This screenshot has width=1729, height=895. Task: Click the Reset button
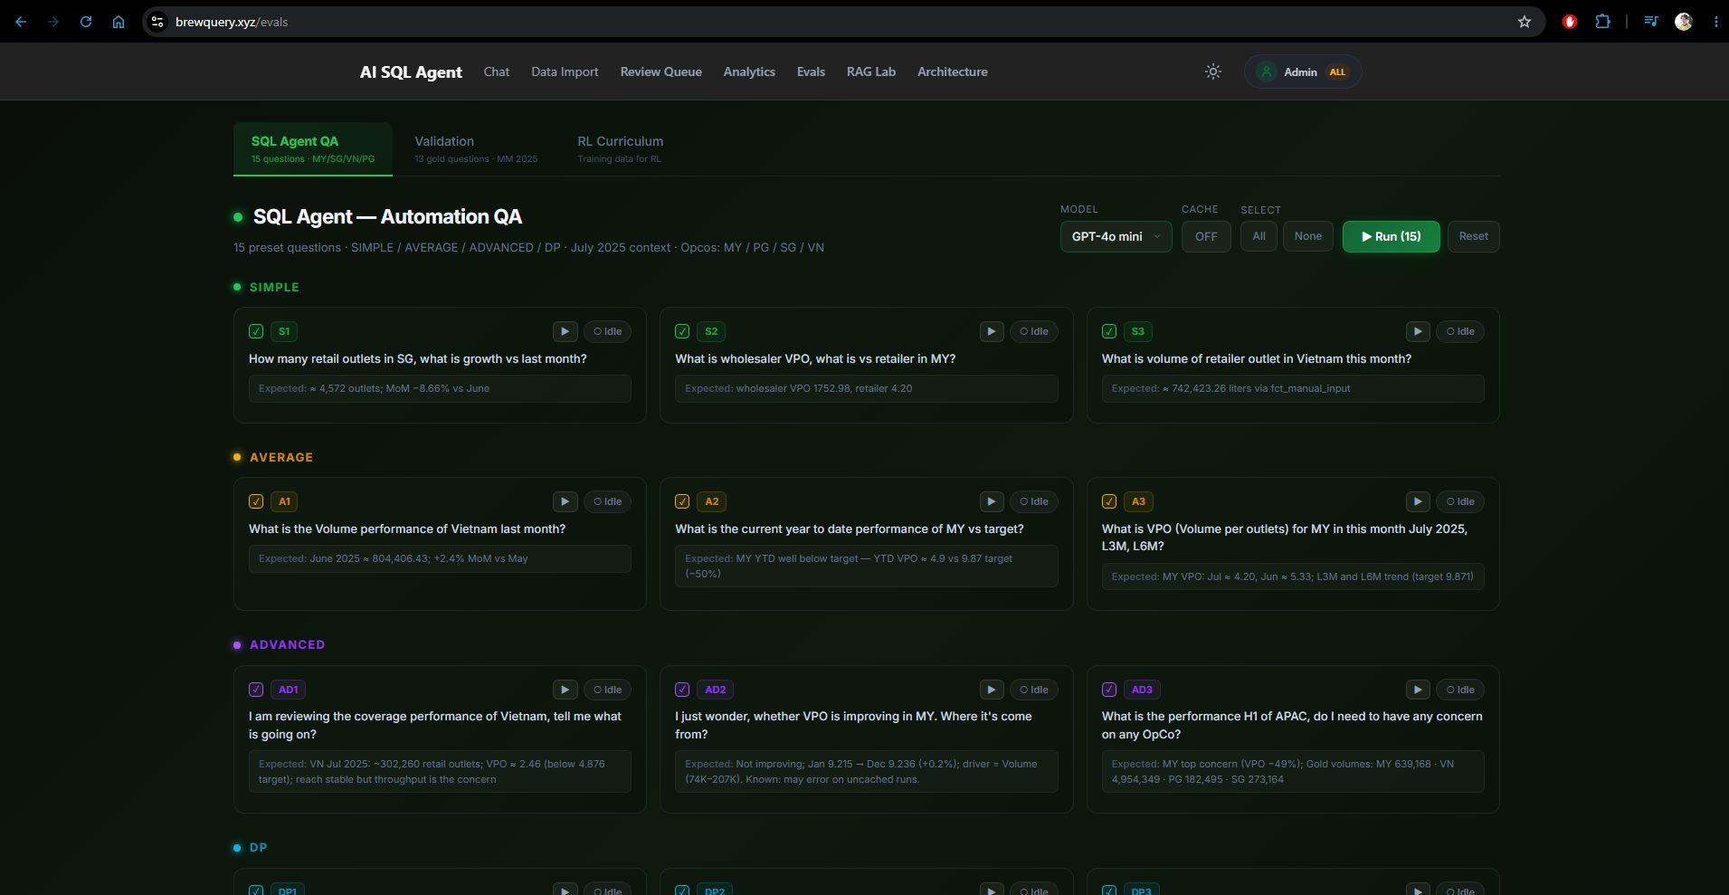[x=1473, y=236]
